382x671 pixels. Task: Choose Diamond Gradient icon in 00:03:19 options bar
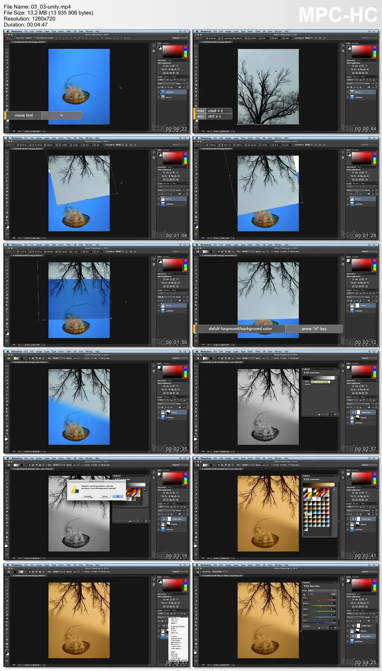click(x=43, y=465)
